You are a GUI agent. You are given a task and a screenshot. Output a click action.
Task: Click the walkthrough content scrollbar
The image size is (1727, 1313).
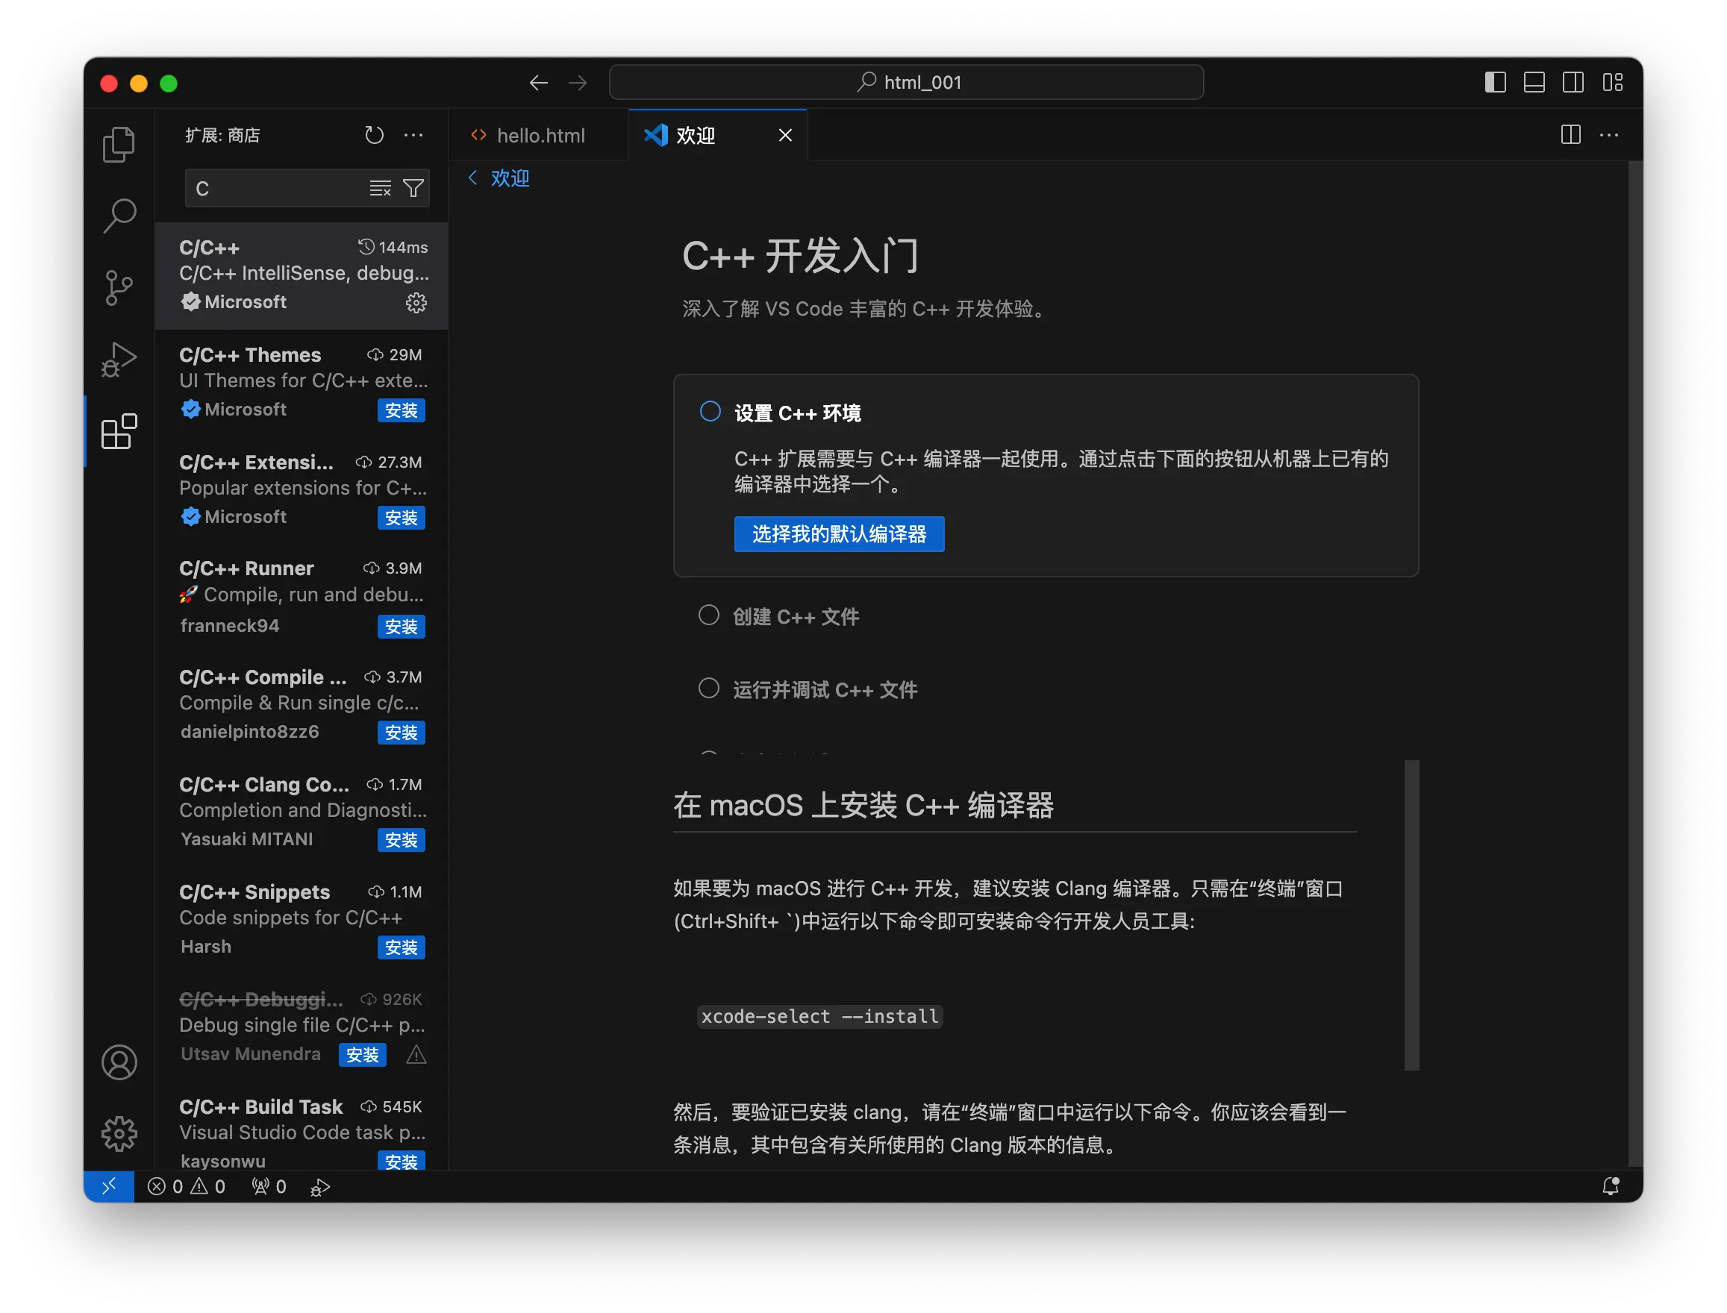pyautogui.click(x=1411, y=915)
